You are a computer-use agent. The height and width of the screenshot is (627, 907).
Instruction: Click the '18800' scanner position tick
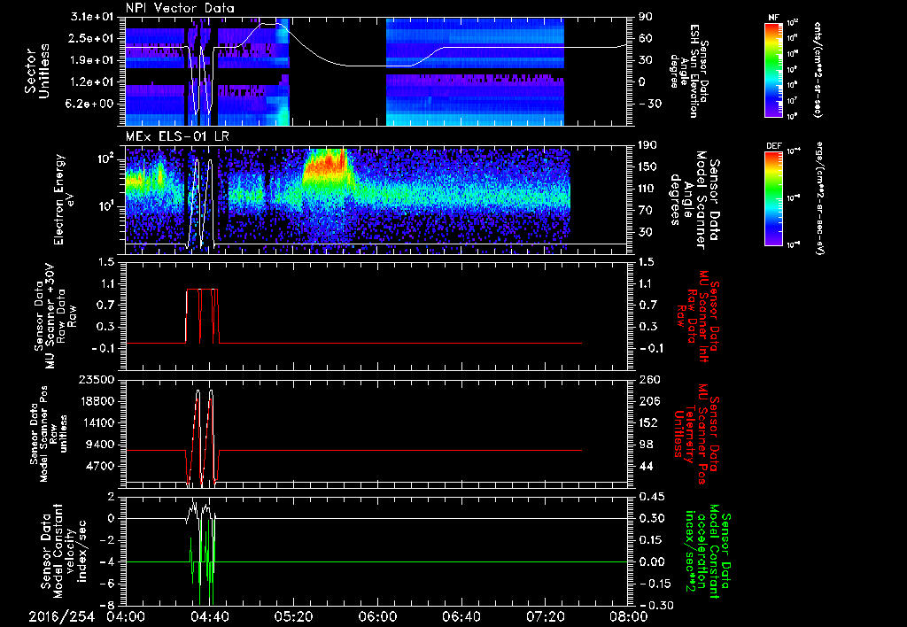[98, 401]
